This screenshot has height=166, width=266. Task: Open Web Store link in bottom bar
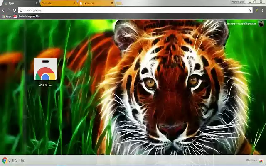coord(254,161)
